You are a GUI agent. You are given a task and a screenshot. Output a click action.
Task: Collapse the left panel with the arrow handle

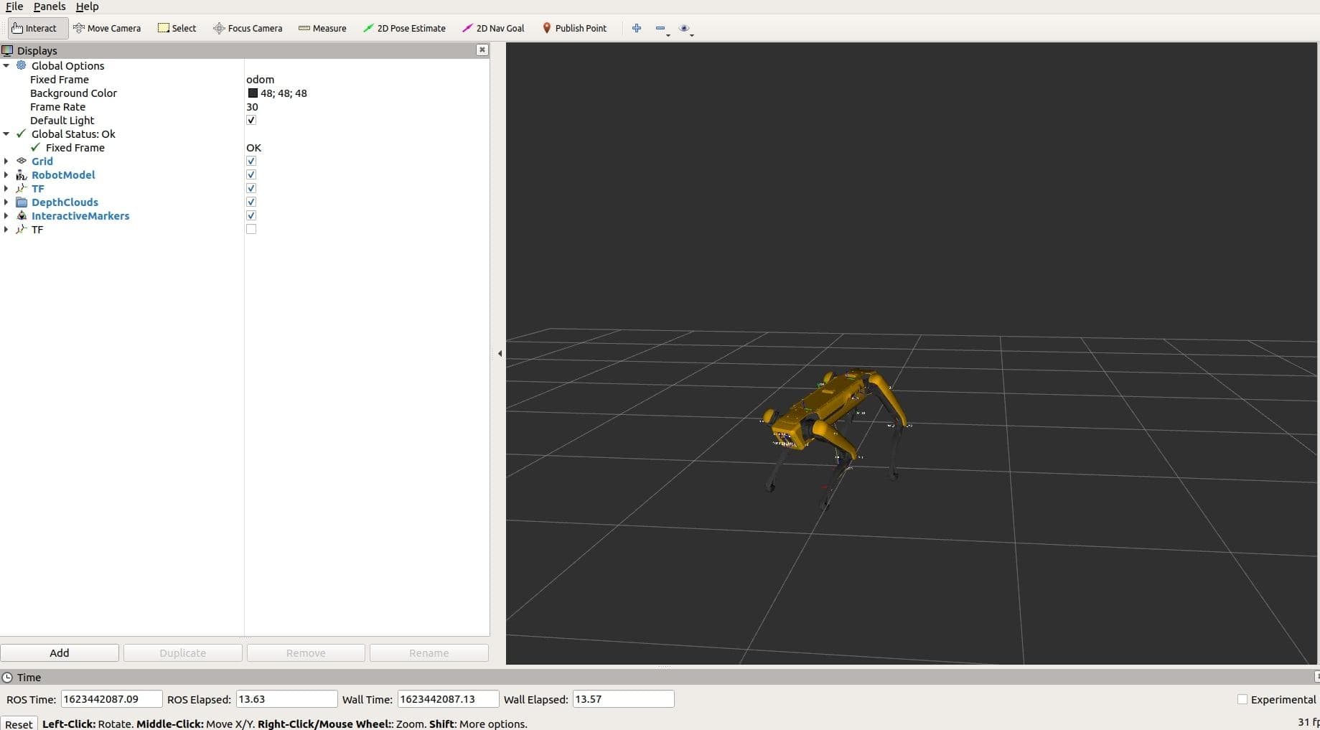tap(500, 353)
